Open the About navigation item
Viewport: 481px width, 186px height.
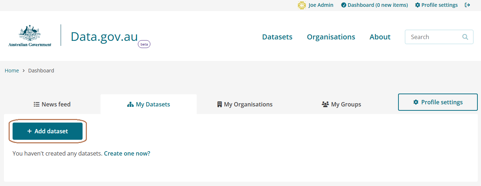[380, 37]
